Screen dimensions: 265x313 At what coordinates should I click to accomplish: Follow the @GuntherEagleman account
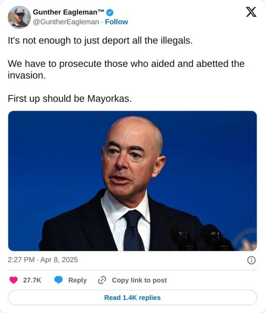pyautogui.click(x=116, y=22)
